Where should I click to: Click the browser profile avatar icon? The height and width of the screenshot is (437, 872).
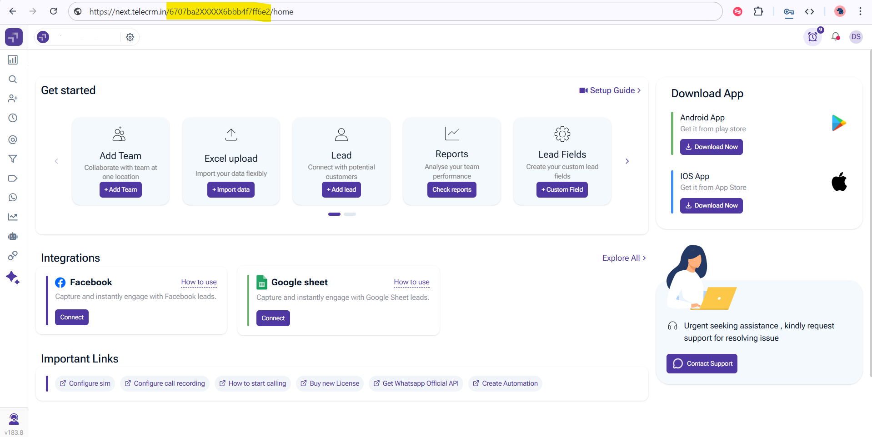(x=840, y=11)
